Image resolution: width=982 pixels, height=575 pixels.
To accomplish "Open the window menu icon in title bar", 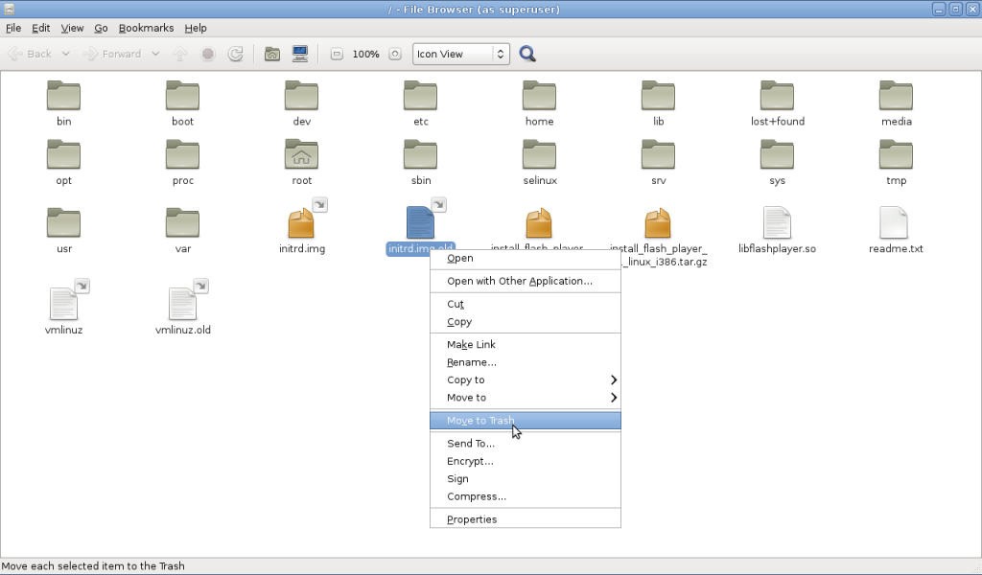I will pos(9,9).
